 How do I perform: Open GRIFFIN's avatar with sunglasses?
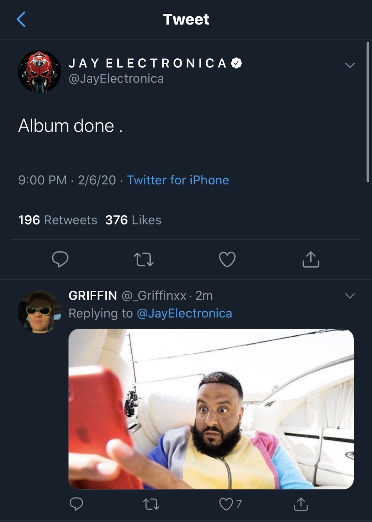(x=39, y=312)
